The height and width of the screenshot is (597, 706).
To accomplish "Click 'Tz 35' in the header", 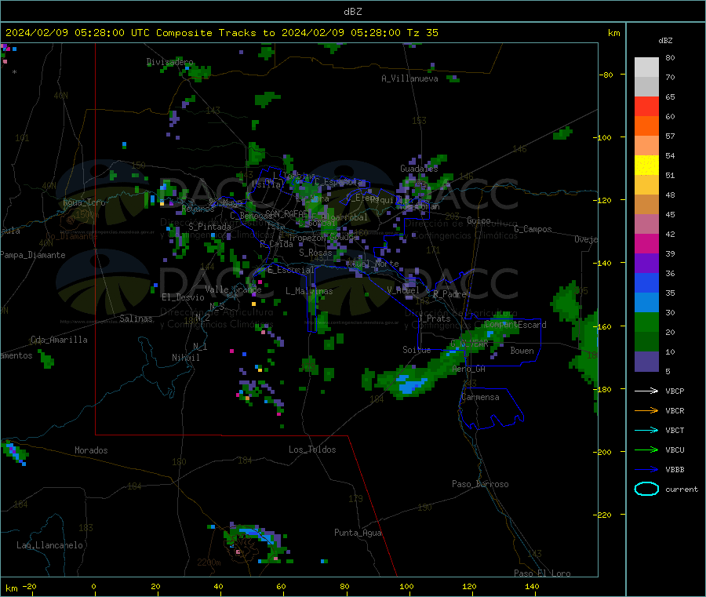I will click(422, 33).
